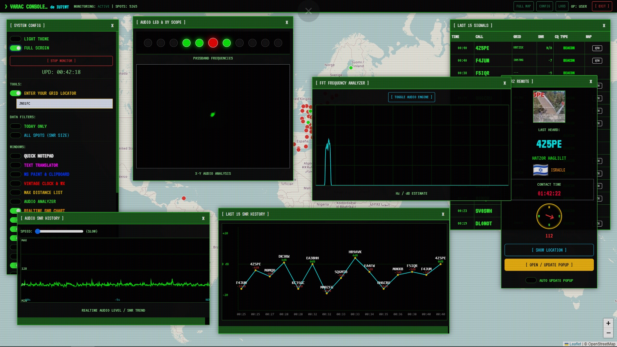Click the Exit button
This screenshot has width=617, height=347.
click(x=602, y=6)
